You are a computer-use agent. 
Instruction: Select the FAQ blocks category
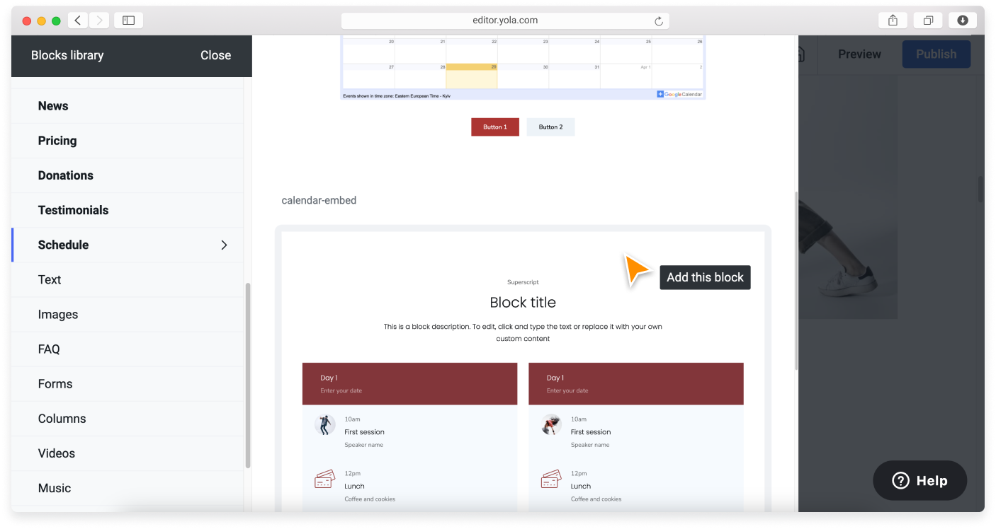pos(49,349)
